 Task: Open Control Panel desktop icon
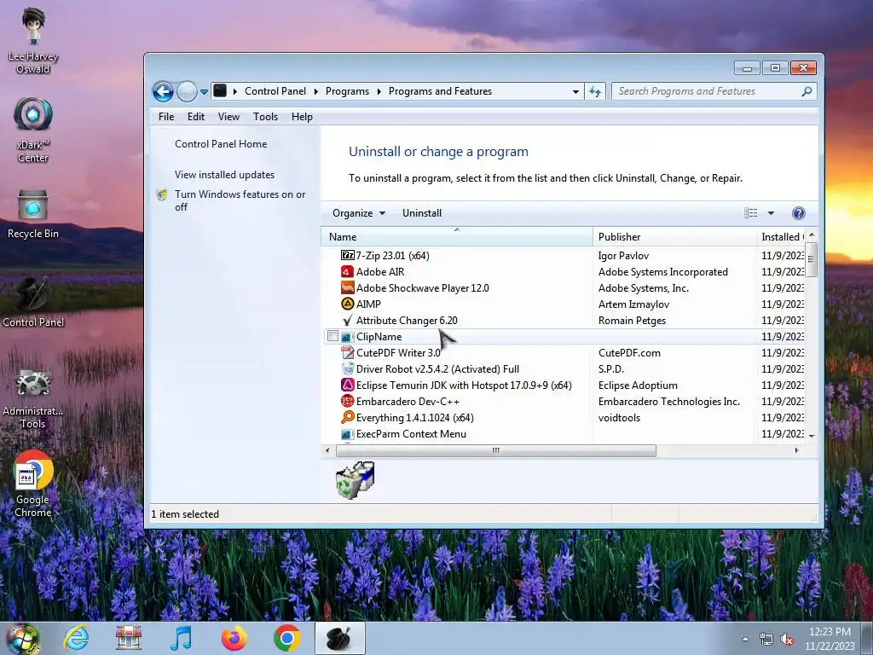[33, 301]
